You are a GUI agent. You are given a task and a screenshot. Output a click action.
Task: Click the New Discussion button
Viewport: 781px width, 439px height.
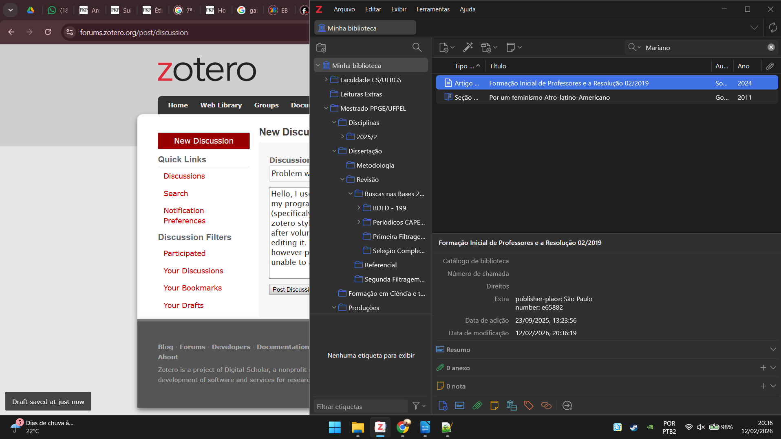click(x=204, y=141)
